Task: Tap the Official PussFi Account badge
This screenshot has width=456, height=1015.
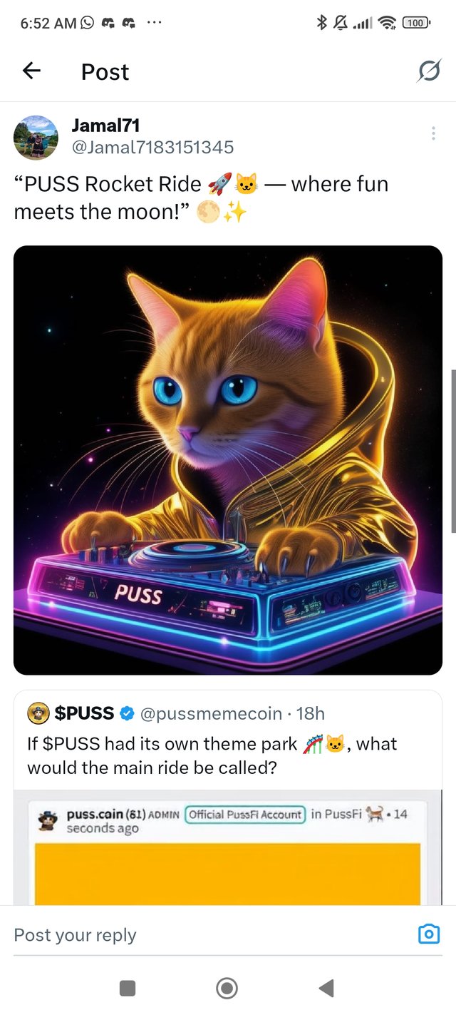Action: 245,814
